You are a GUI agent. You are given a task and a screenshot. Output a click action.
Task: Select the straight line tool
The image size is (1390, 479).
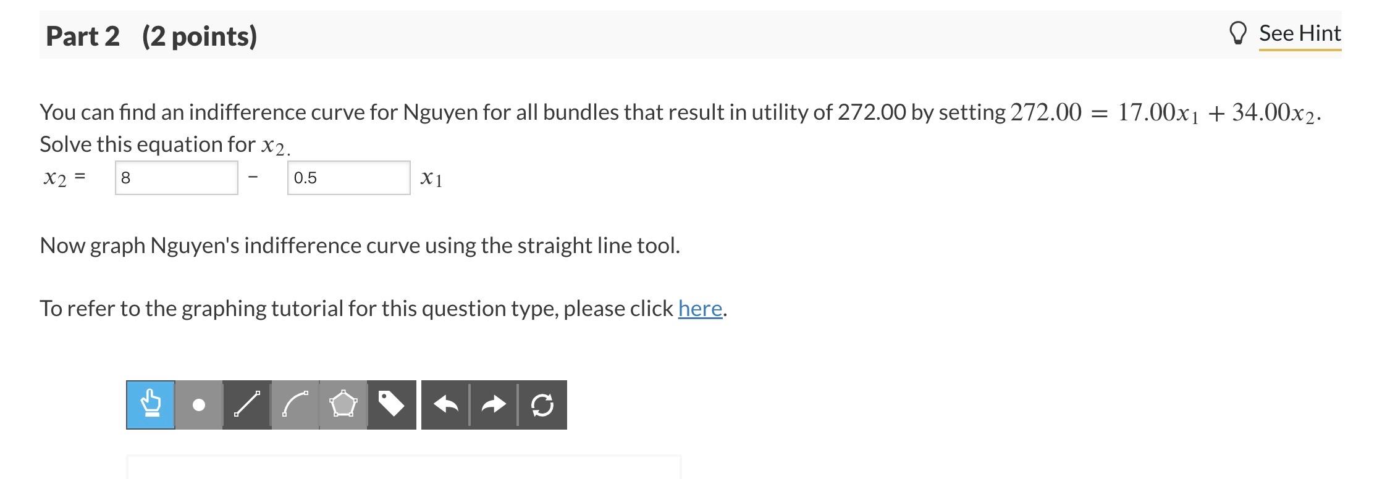pyautogui.click(x=246, y=406)
